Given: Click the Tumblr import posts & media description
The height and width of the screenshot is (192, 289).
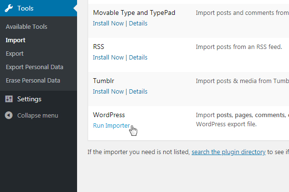Looking at the screenshot, I should coord(242,81).
